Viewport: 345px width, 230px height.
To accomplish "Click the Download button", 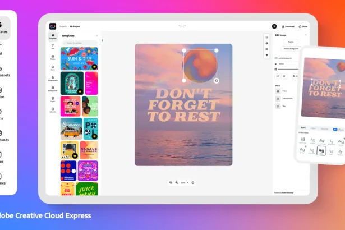I will click(x=288, y=26).
